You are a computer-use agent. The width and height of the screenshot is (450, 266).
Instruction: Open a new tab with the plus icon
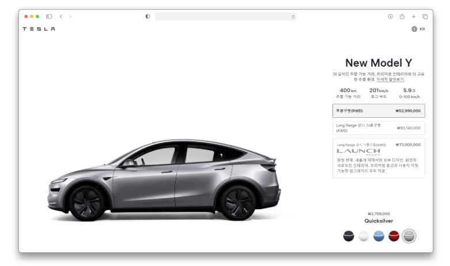(x=414, y=17)
